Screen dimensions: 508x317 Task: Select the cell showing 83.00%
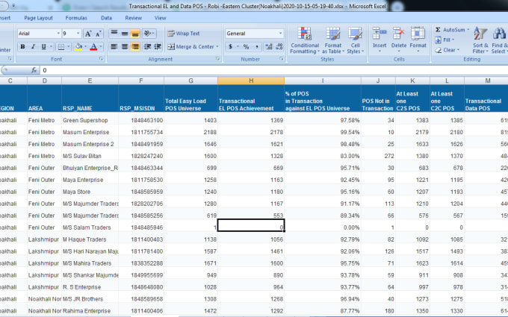[323, 156]
